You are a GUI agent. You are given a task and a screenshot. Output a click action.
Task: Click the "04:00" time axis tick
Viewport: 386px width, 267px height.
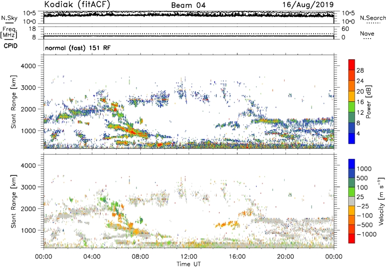pyautogui.click(x=92, y=257)
